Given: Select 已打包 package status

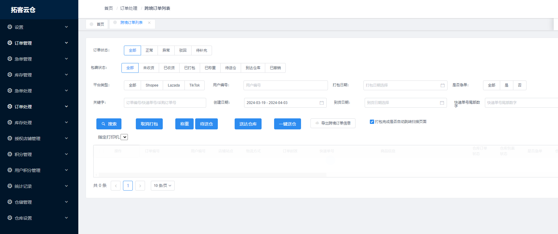Looking at the screenshot, I should coord(190,68).
